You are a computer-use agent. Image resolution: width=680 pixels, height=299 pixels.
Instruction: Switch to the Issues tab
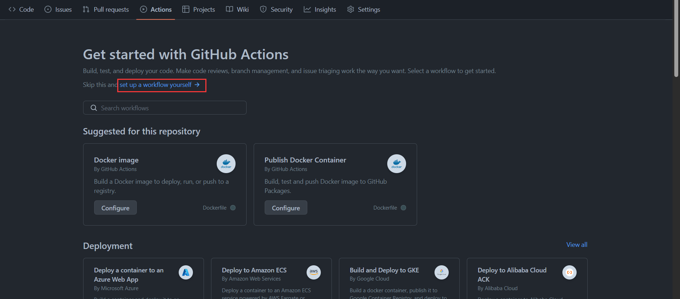58,10
